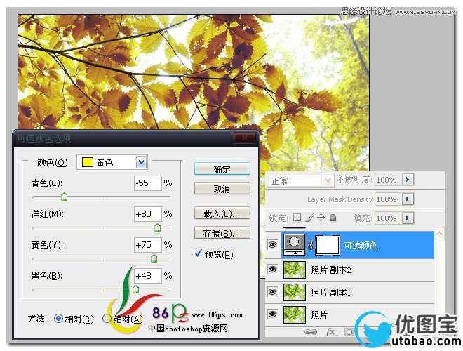Click the 取消 button
Image resolution: width=463 pixels, height=351 pixels.
click(x=222, y=189)
